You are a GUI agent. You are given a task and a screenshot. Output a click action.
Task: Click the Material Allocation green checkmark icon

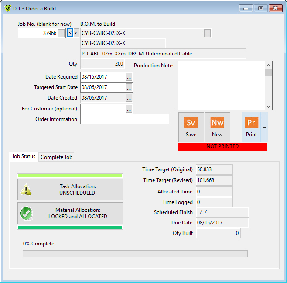(27, 213)
